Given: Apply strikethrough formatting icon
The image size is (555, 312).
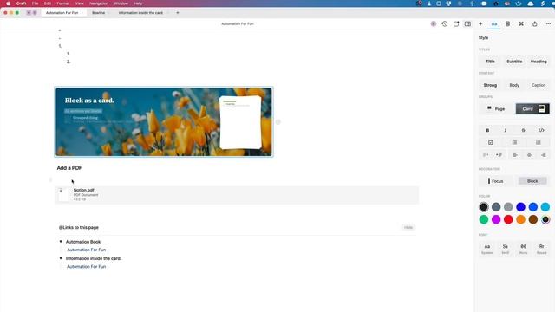Looking at the screenshot, I should click(523, 130).
